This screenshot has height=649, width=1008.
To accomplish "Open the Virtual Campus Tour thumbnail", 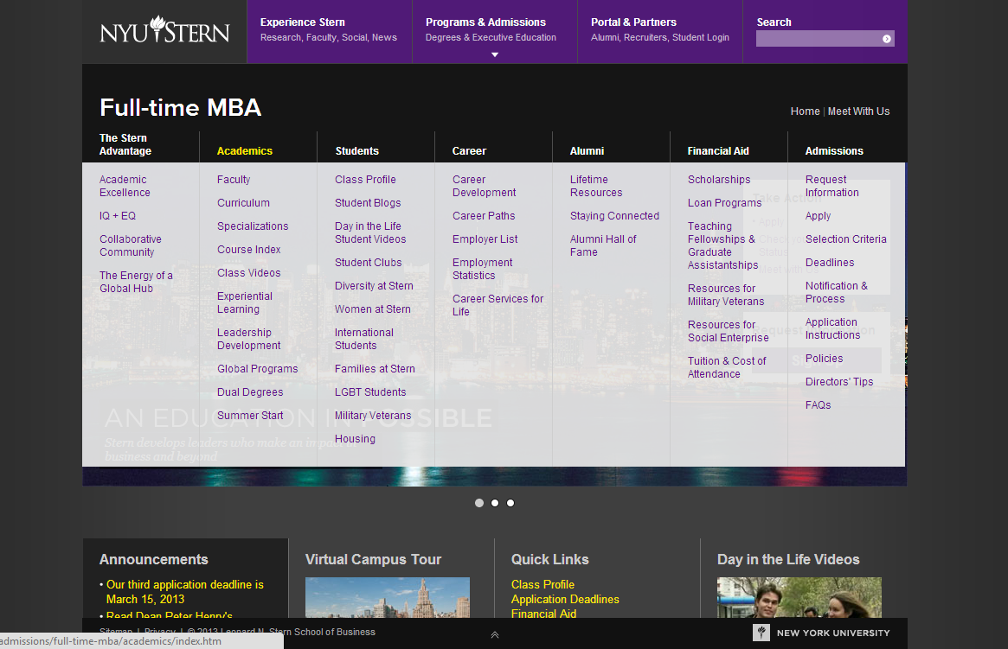I will [x=387, y=598].
